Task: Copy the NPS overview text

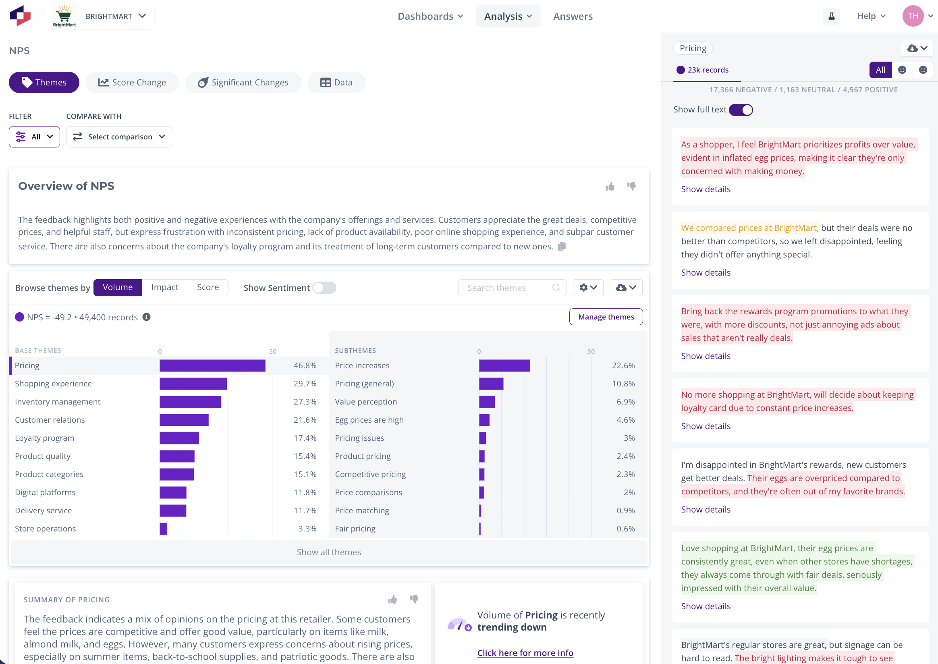Action: (x=562, y=246)
